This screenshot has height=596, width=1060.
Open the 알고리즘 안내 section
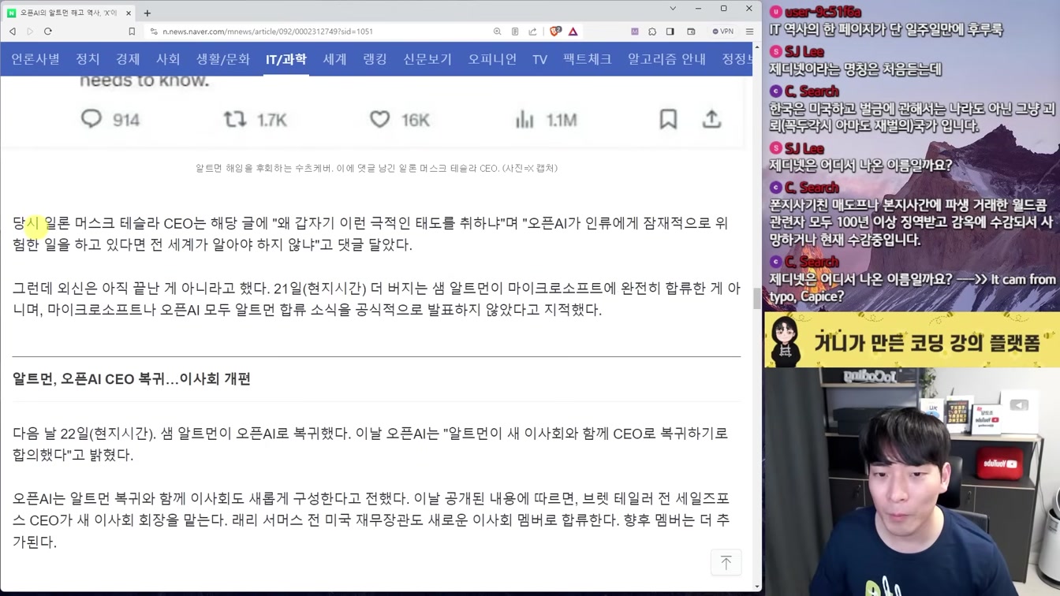(x=666, y=59)
